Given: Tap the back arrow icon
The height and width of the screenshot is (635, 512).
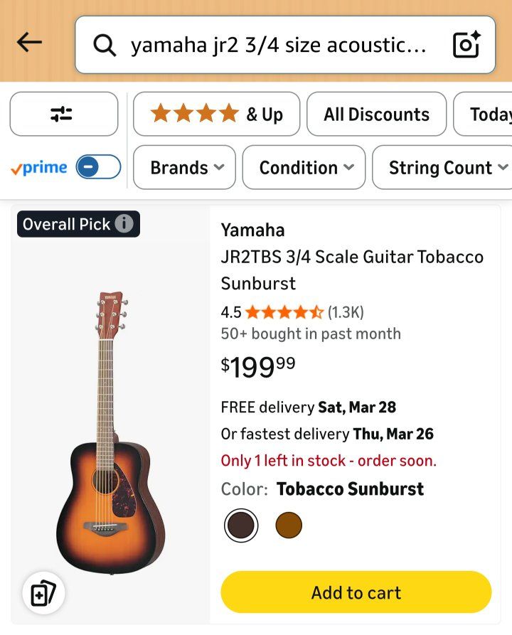Looking at the screenshot, I should click(29, 43).
